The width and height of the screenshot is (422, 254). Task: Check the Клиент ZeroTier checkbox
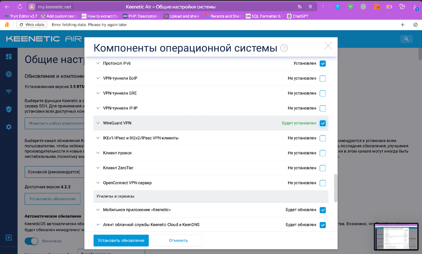click(323, 168)
